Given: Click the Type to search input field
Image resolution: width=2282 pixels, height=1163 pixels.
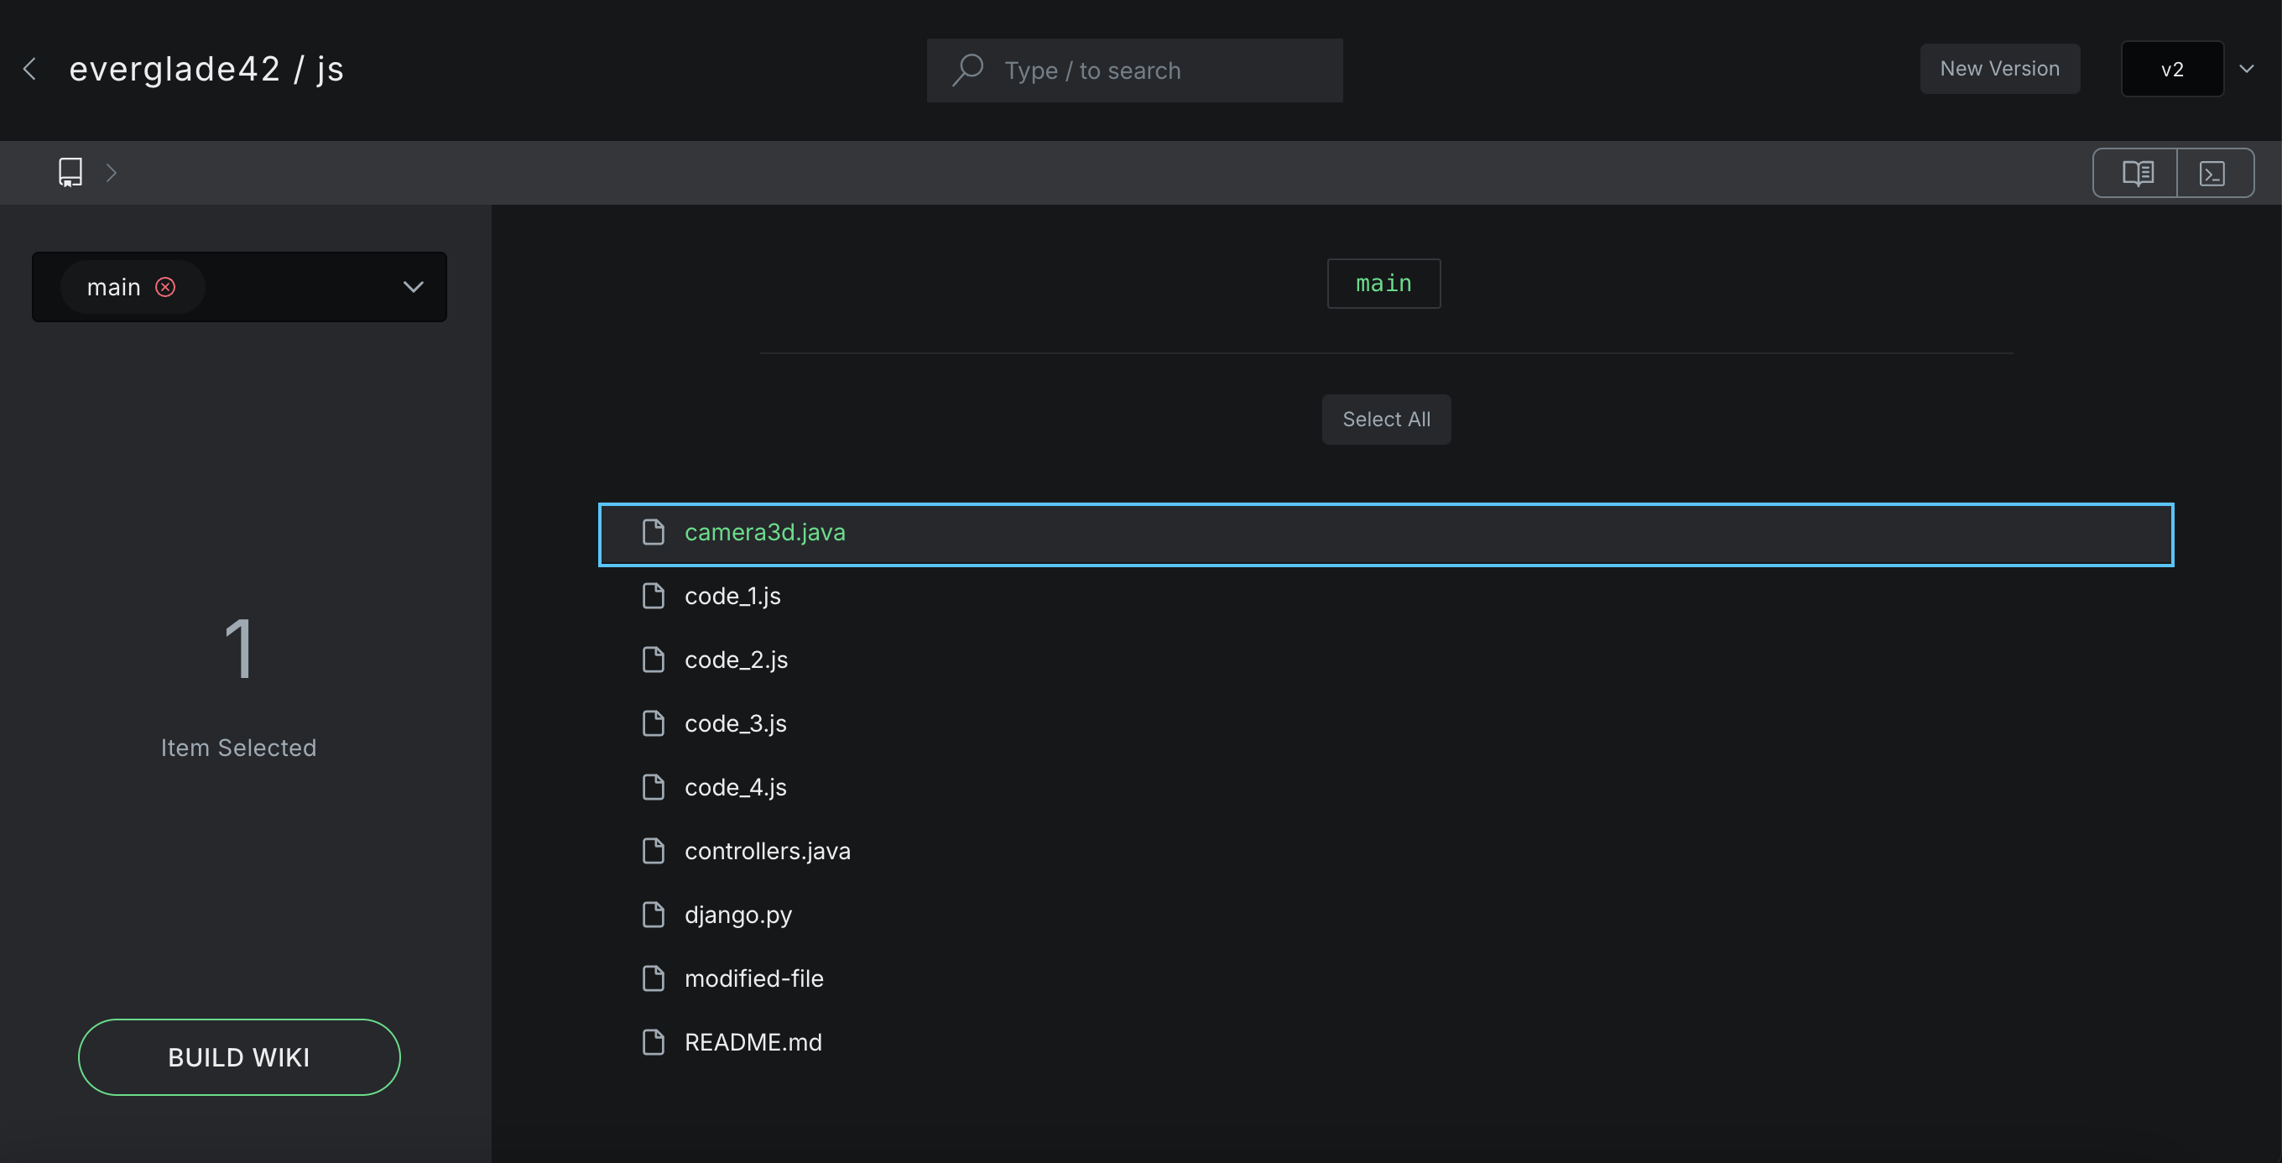Looking at the screenshot, I should click(x=1134, y=70).
